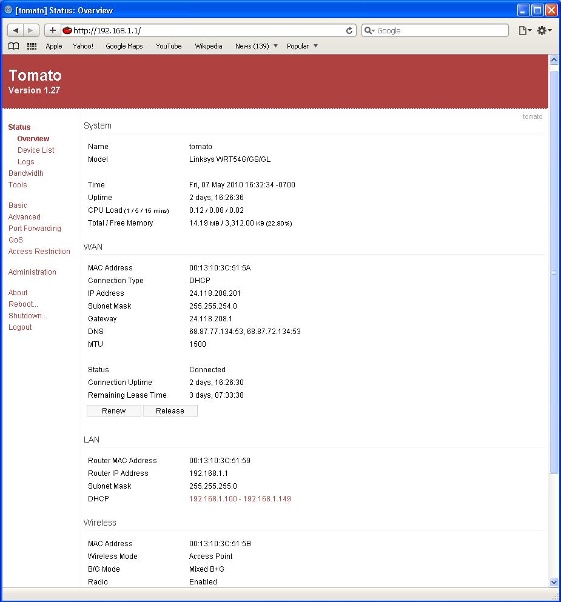This screenshot has height=602, width=561.
Task: Click the scrollbar down arrow
Action: pyautogui.click(x=554, y=582)
